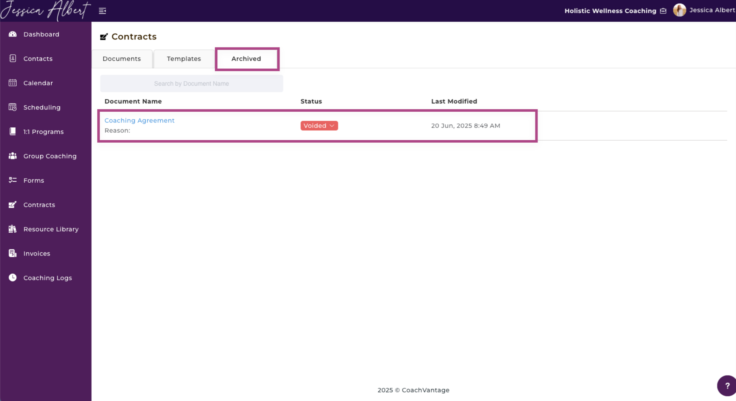
Task: Collapse the sidebar with the hamburger menu icon
Action: pyautogui.click(x=102, y=11)
